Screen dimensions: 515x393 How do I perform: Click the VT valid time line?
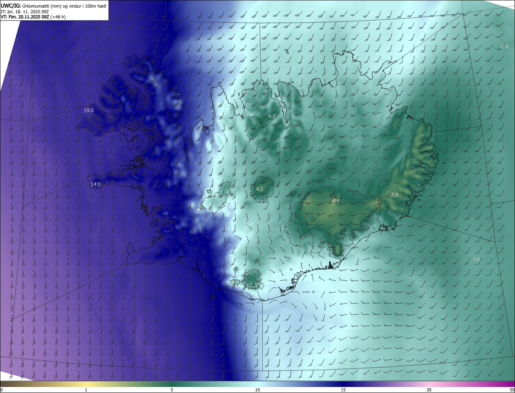(33, 17)
